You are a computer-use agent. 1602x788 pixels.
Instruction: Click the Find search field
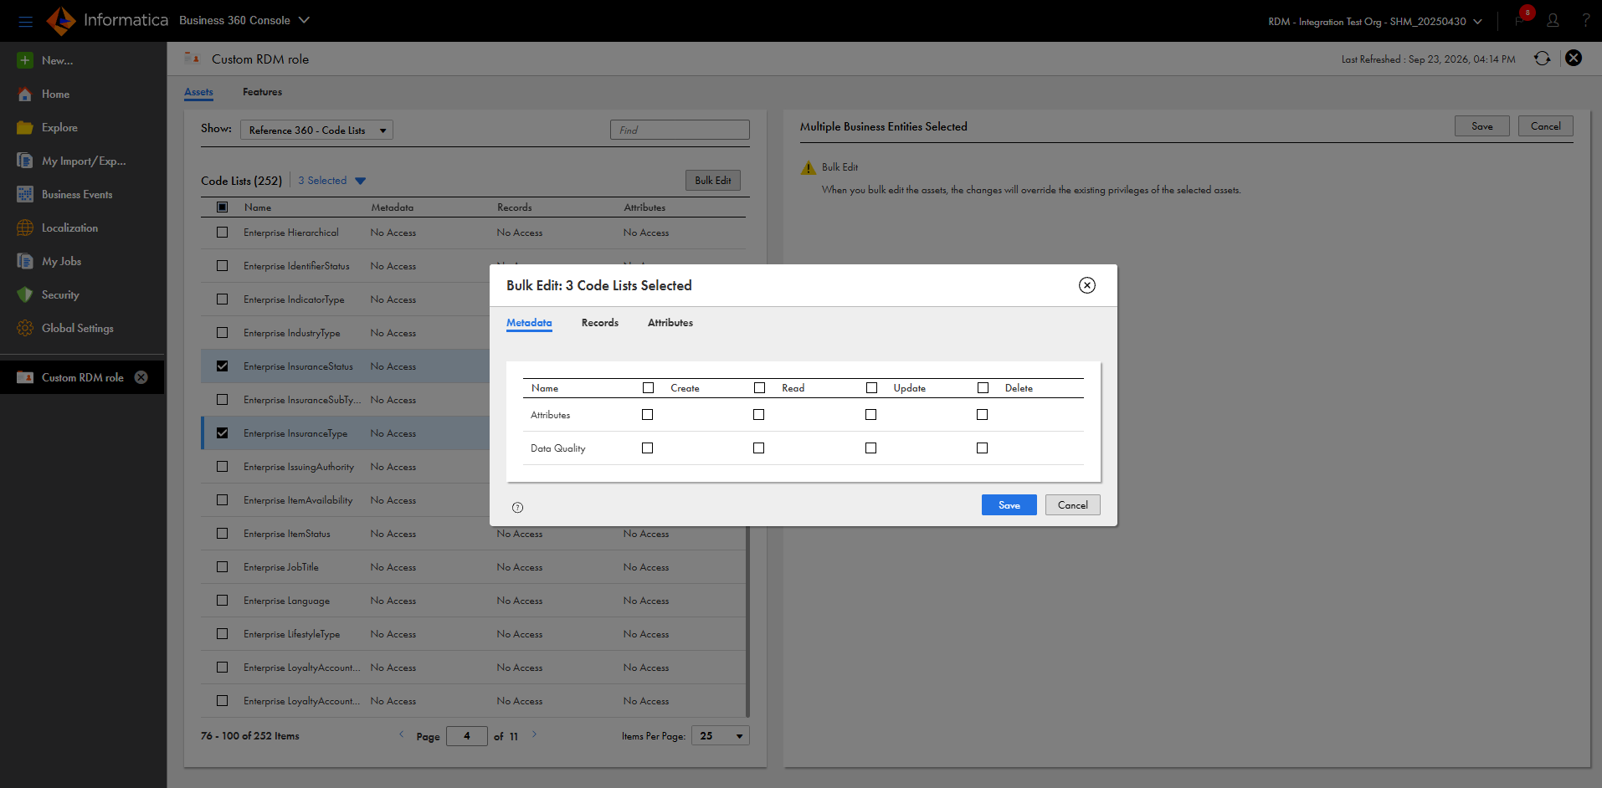[x=680, y=130]
